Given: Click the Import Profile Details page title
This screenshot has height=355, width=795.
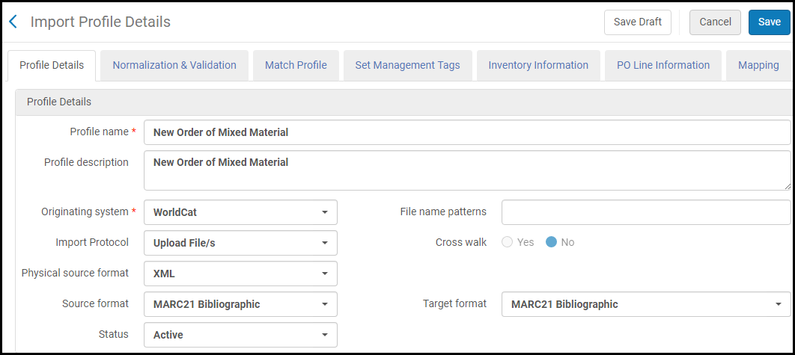Looking at the screenshot, I should 100,22.
